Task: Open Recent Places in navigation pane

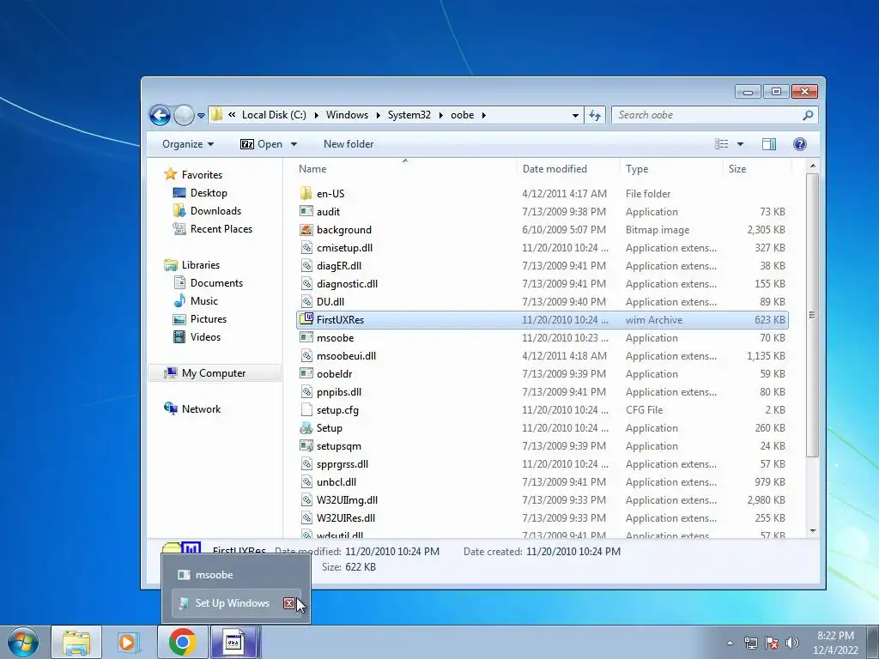Action: 221,228
